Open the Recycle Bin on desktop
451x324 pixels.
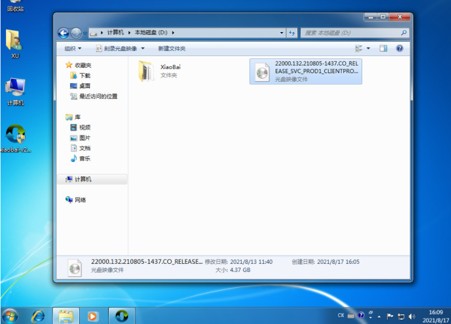click(15, 4)
